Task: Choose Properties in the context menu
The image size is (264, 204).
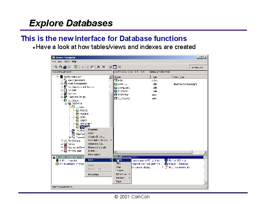Action: coord(99,175)
